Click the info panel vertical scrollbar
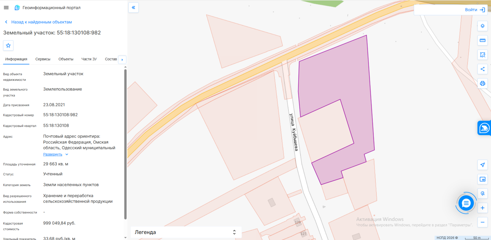 [x=125, y=144]
